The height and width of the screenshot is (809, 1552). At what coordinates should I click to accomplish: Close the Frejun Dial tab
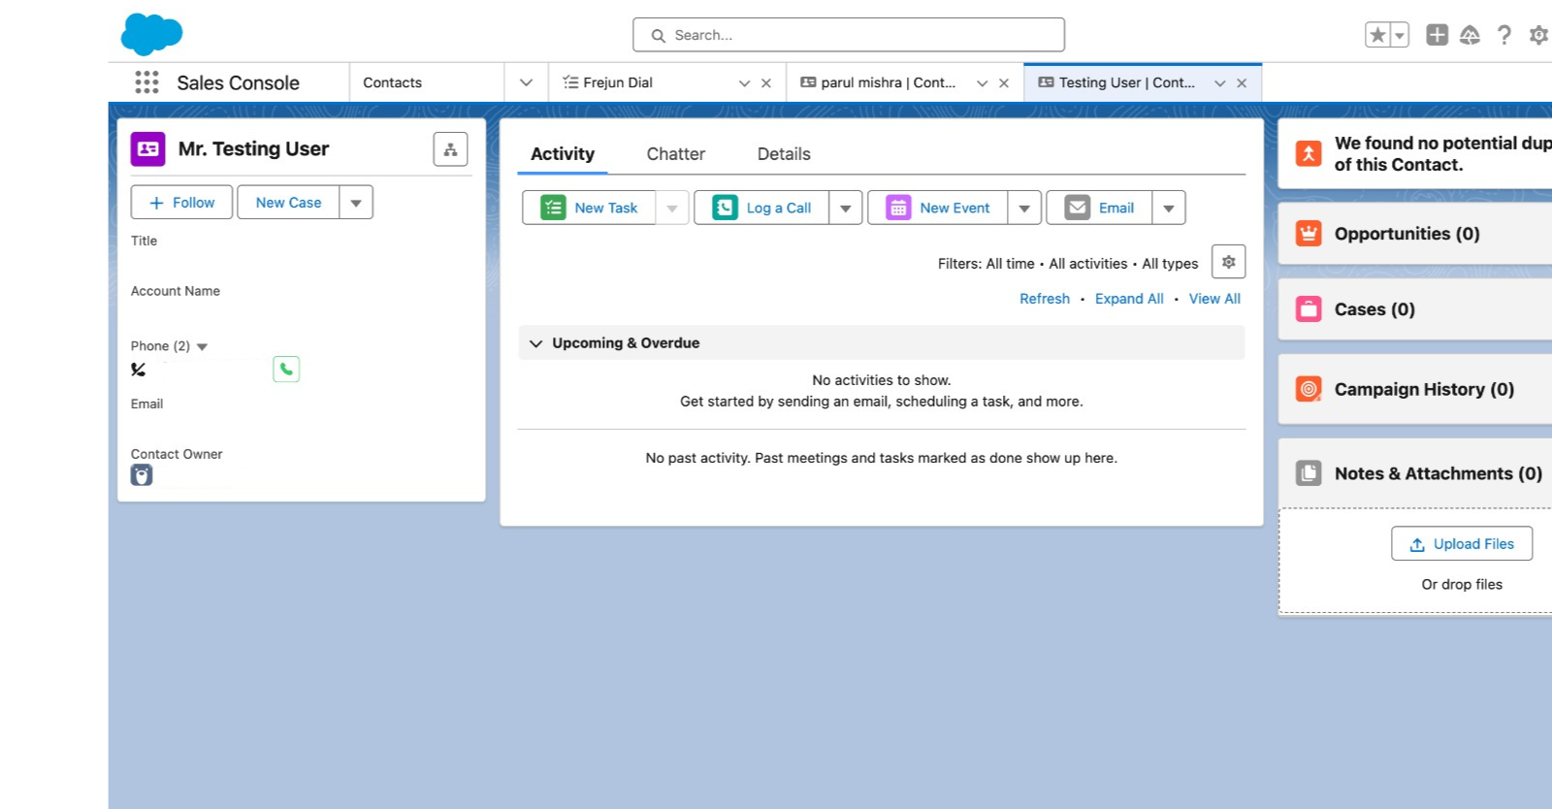(x=766, y=83)
